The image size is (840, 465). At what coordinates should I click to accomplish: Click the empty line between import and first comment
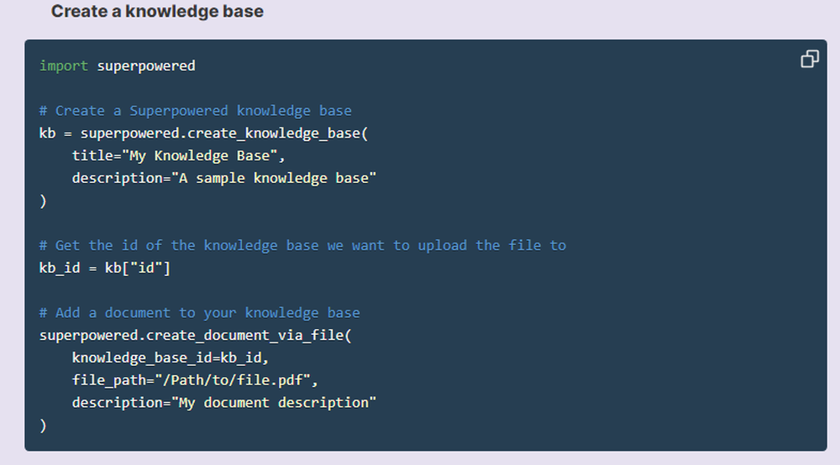[425, 88]
